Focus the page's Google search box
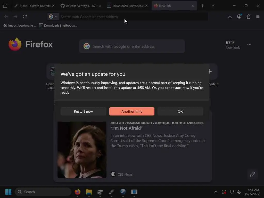This screenshot has height=198, width=264. [x=132, y=46]
